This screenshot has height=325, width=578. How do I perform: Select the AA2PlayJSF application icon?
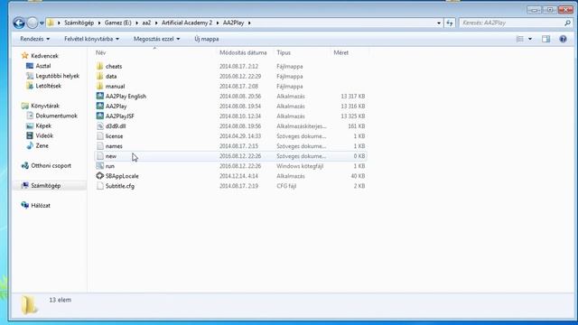[x=100, y=116]
